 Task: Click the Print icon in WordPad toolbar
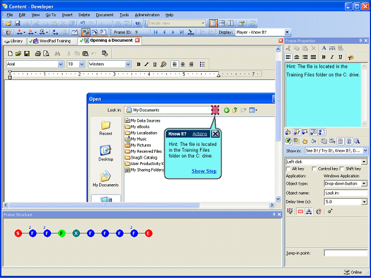tap(38, 53)
